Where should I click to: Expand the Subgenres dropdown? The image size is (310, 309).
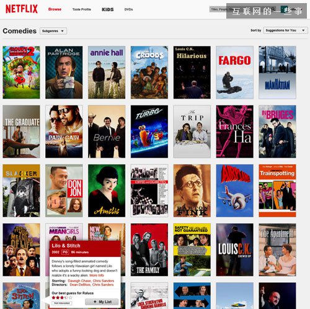(x=53, y=31)
